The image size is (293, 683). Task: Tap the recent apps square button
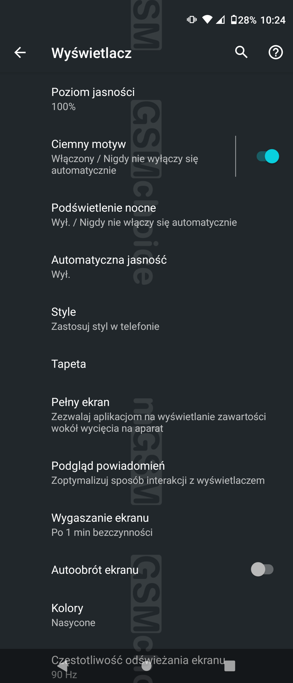click(229, 666)
